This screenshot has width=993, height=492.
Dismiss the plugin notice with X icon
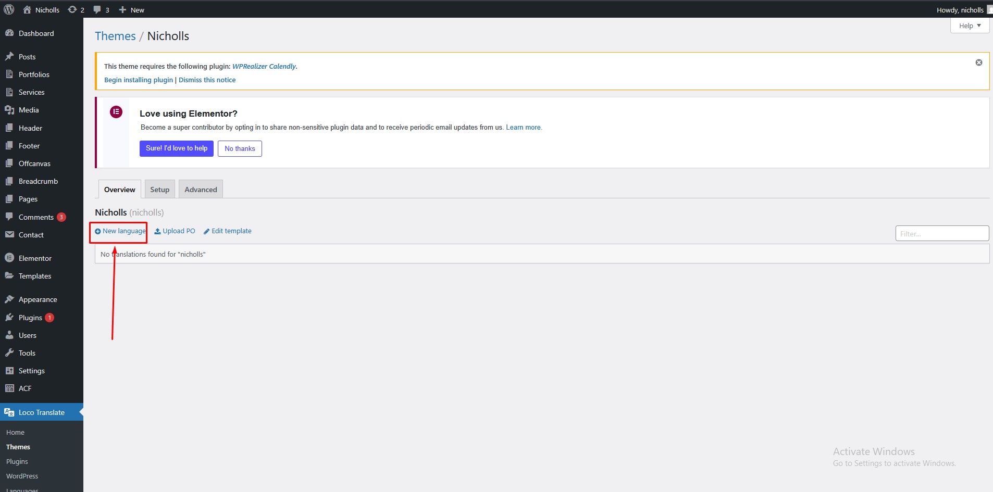979,62
